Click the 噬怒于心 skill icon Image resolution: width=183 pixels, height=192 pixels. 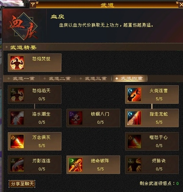[134, 141]
